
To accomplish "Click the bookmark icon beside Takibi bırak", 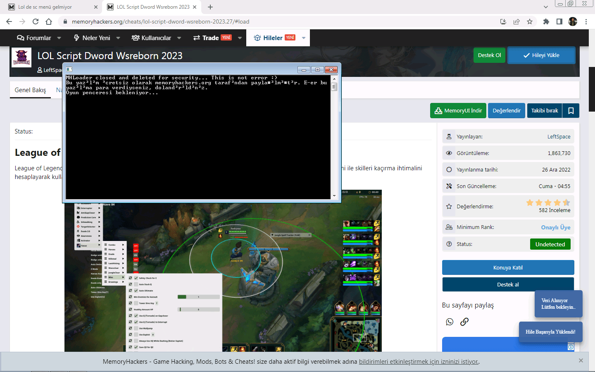I will (x=571, y=111).
